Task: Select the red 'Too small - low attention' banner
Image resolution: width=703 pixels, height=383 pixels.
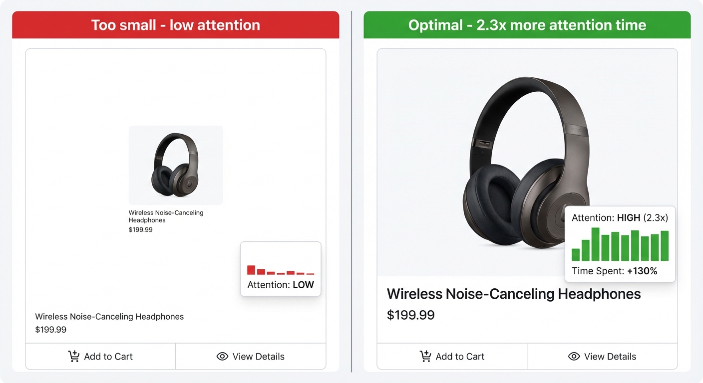Action: pyautogui.click(x=176, y=25)
